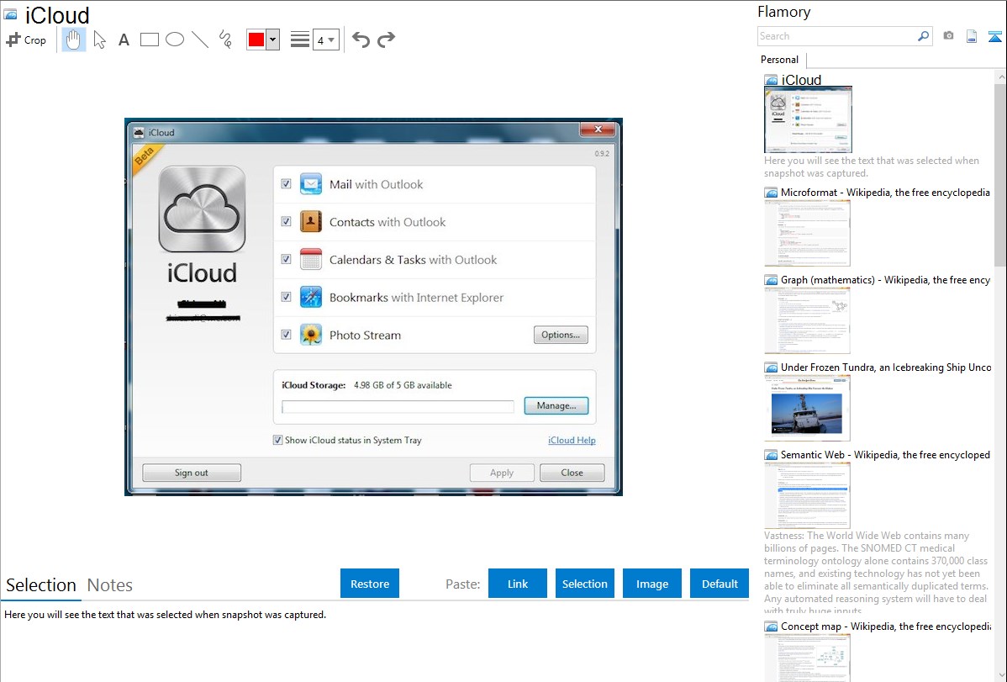
Task: Click the icon beside Semantic Web snapshot title
Action: [x=771, y=455]
